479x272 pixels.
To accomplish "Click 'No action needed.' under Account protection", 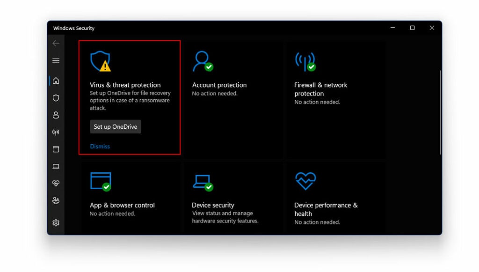I will tap(215, 94).
